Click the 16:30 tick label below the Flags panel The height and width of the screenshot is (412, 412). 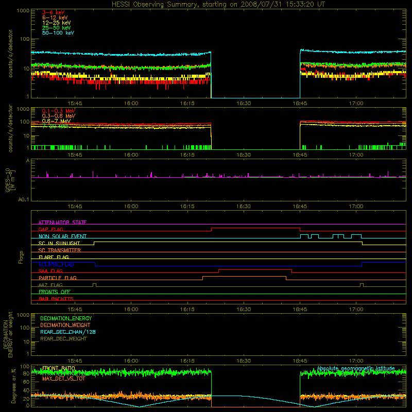pyautogui.click(x=244, y=310)
